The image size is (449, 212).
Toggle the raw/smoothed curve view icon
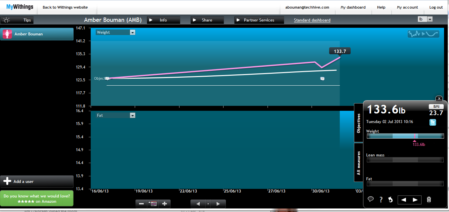(424, 34)
